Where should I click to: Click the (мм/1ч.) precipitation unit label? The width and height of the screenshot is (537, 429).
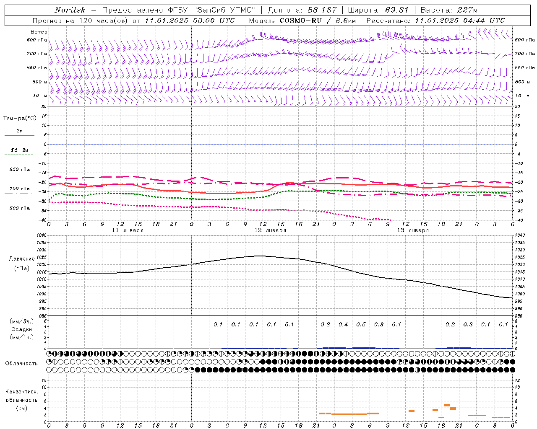coord(21,337)
